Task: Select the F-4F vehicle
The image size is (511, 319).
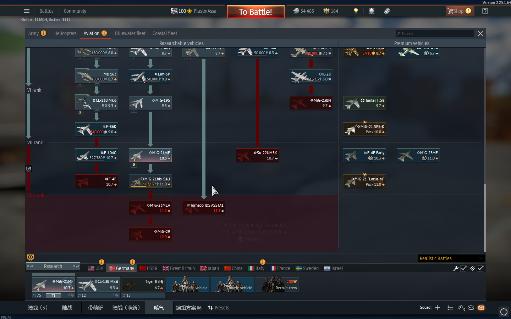Action: pyautogui.click(x=97, y=181)
